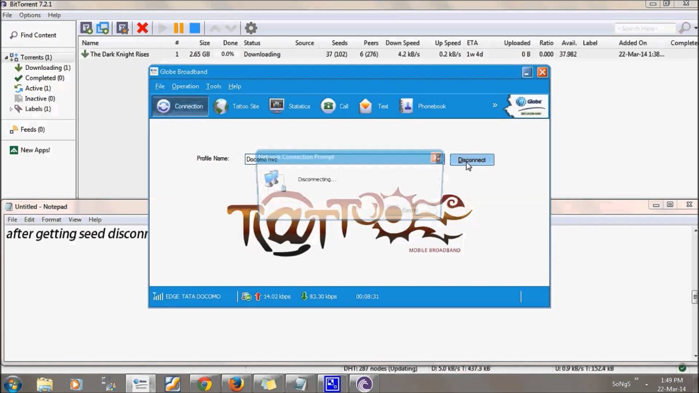Expand the Labels tree node
Image resolution: width=699 pixels, height=393 pixels.
click(11, 109)
